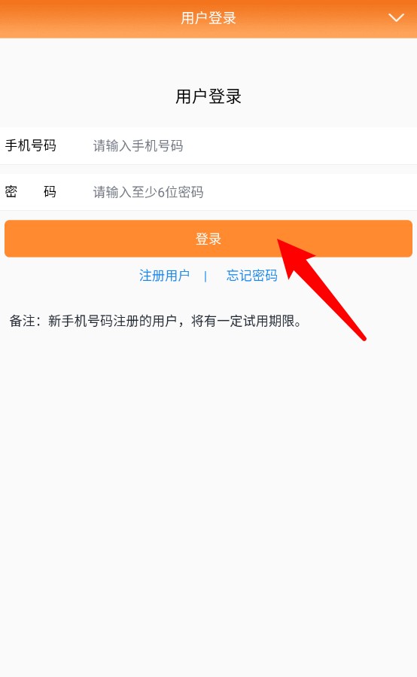Click the 登录 text inside orange button

click(x=208, y=239)
